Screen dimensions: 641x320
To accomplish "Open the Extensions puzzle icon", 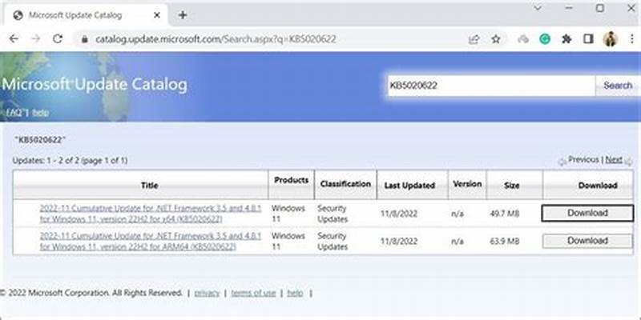I will click(x=566, y=39).
